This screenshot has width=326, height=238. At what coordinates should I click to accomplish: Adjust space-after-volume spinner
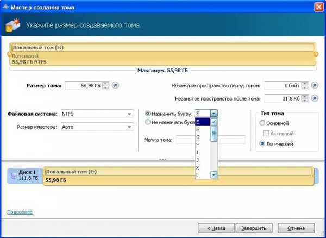coord(305,98)
